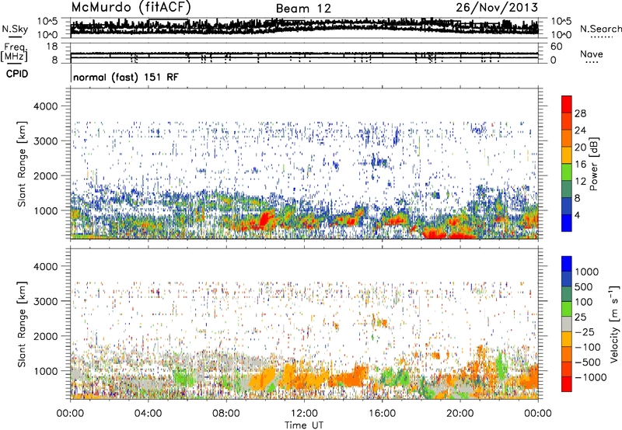Screen dimensions: 622x430
Task: Click the velocity scale value 500
Action: click(x=583, y=286)
